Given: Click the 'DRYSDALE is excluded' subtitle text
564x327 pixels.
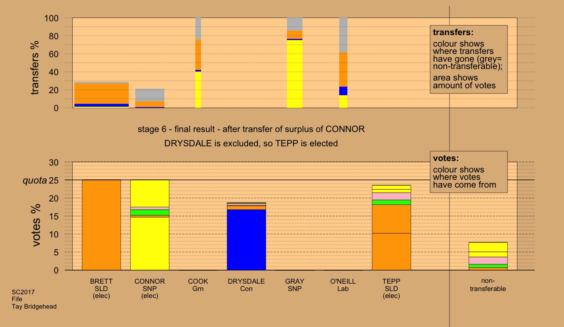Looking at the screenshot, I should coord(251,143).
